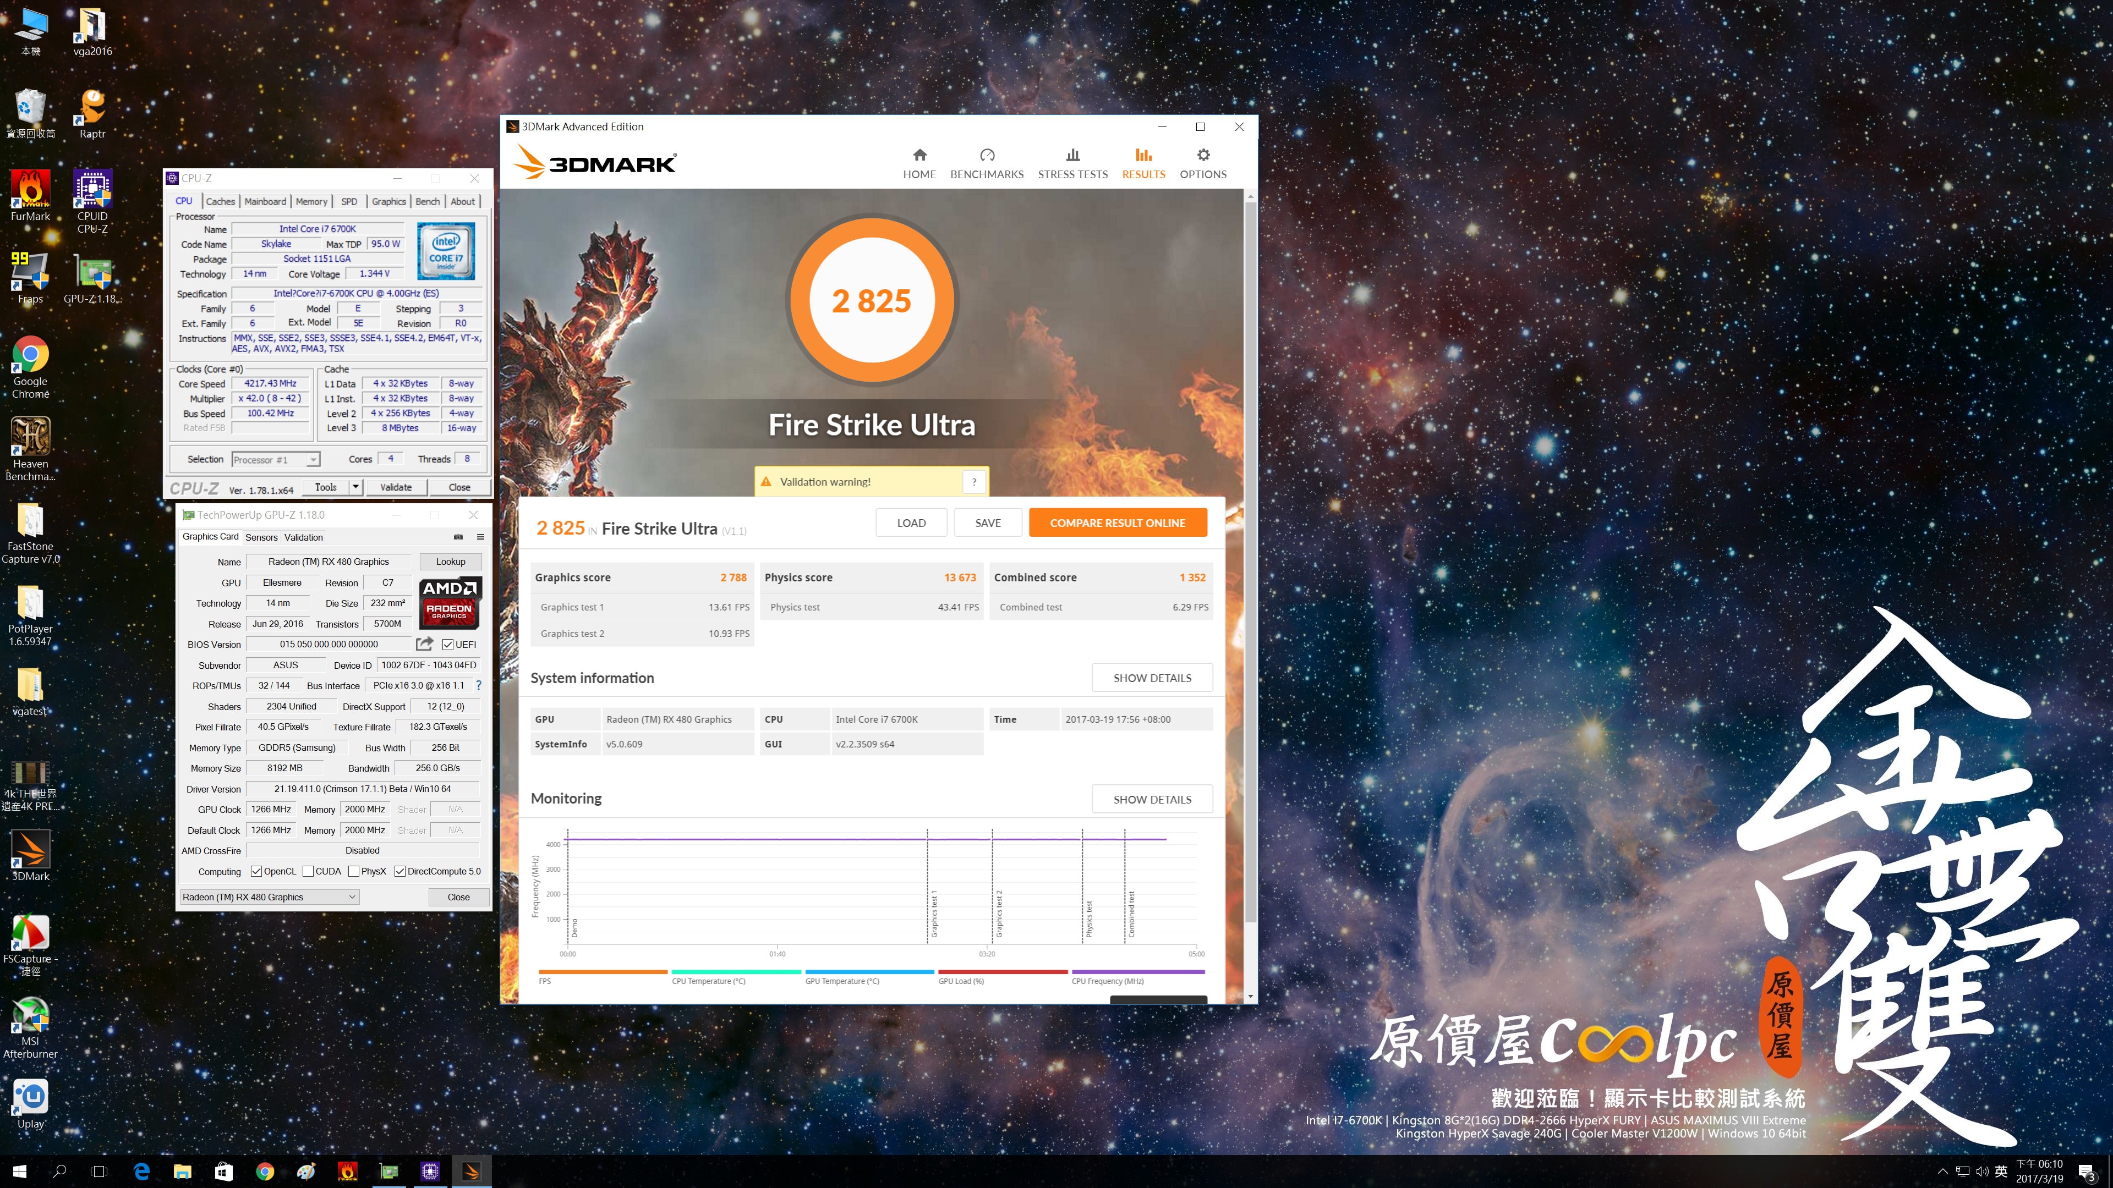Click Lookup button in GPU-Z
Screen dimensions: 2113x1188
tap(450, 562)
